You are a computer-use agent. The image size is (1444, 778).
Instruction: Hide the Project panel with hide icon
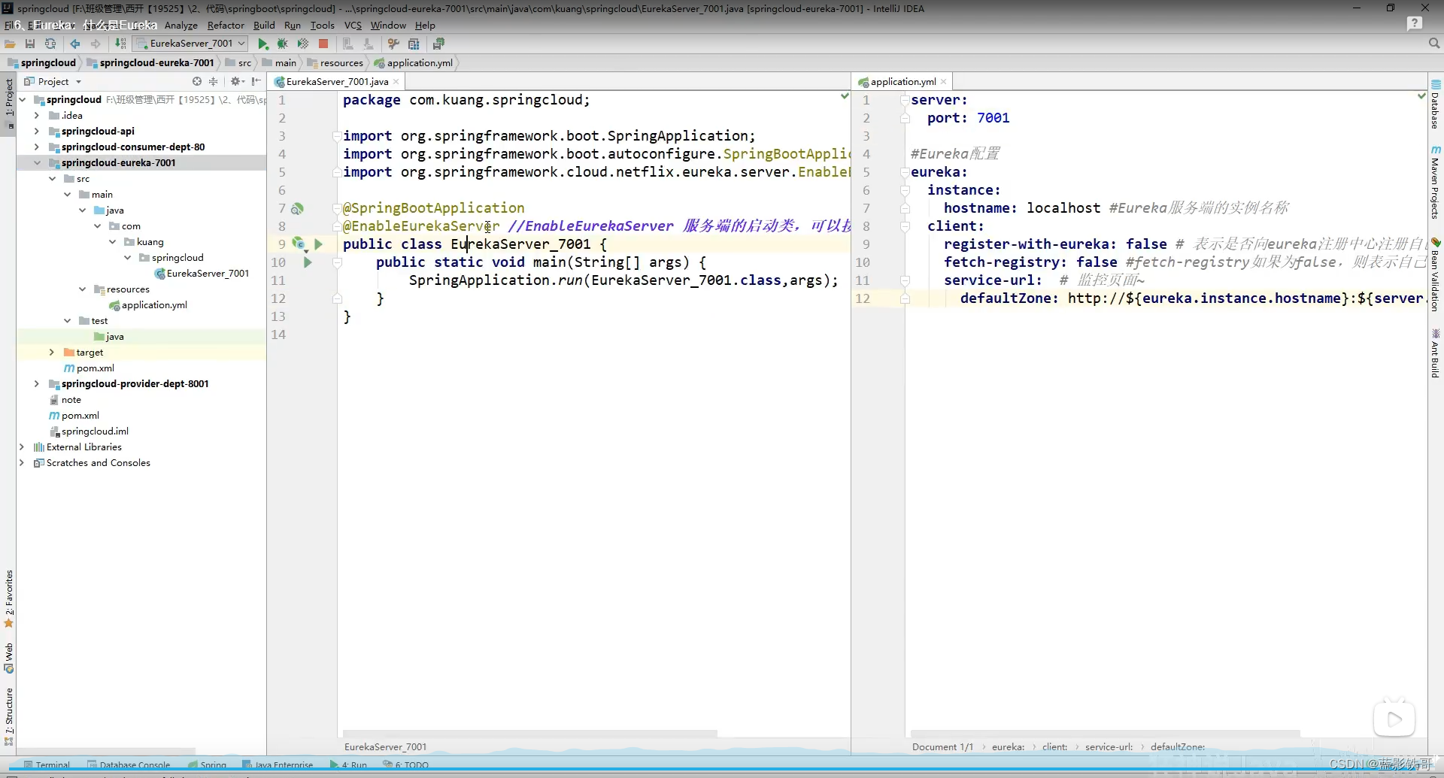point(256,81)
